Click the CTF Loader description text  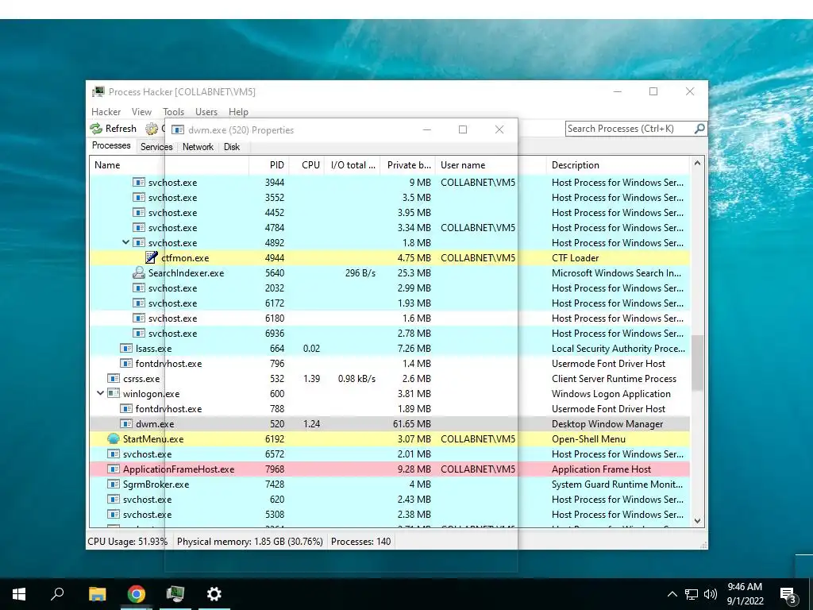[x=575, y=257]
